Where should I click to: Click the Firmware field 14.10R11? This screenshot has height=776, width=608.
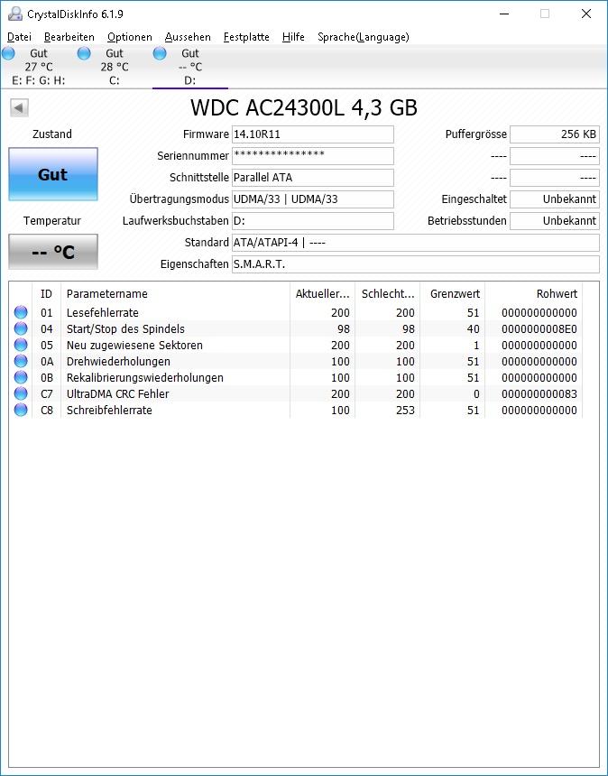tap(313, 134)
